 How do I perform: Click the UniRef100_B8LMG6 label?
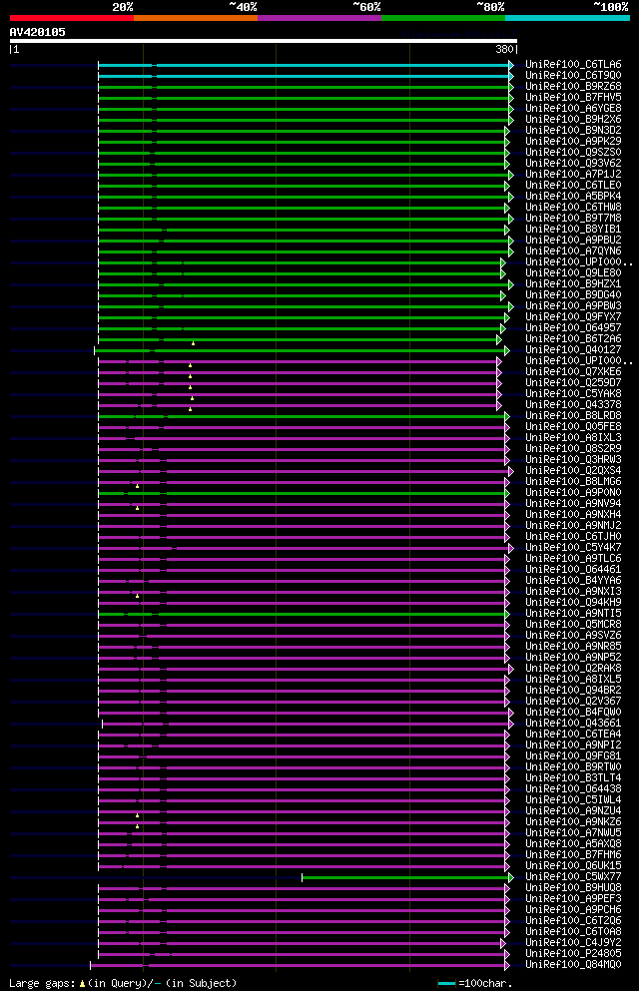click(x=573, y=482)
